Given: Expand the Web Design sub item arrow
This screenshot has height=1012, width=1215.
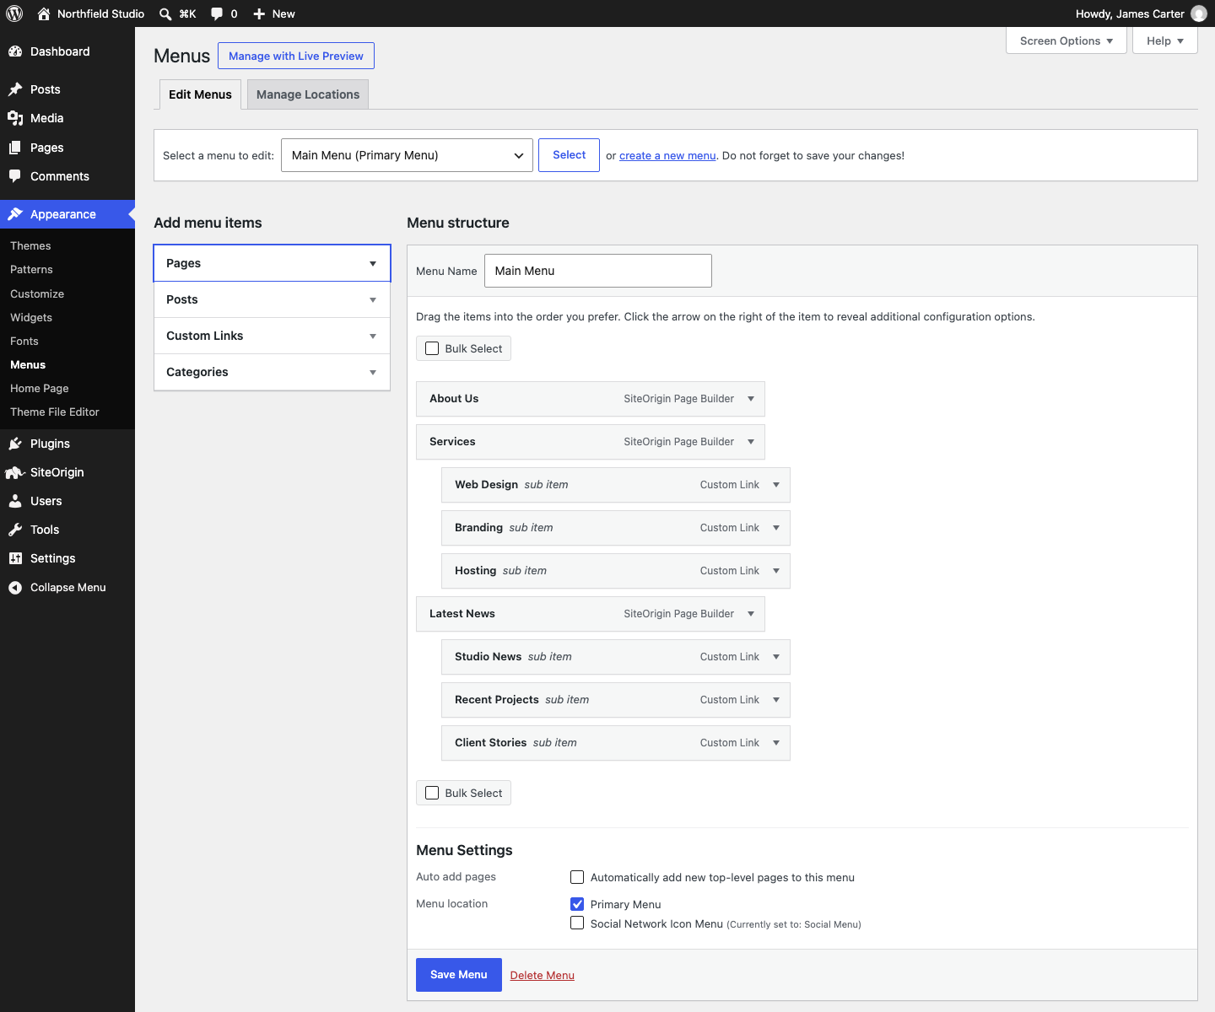Looking at the screenshot, I should click(776, 485).
